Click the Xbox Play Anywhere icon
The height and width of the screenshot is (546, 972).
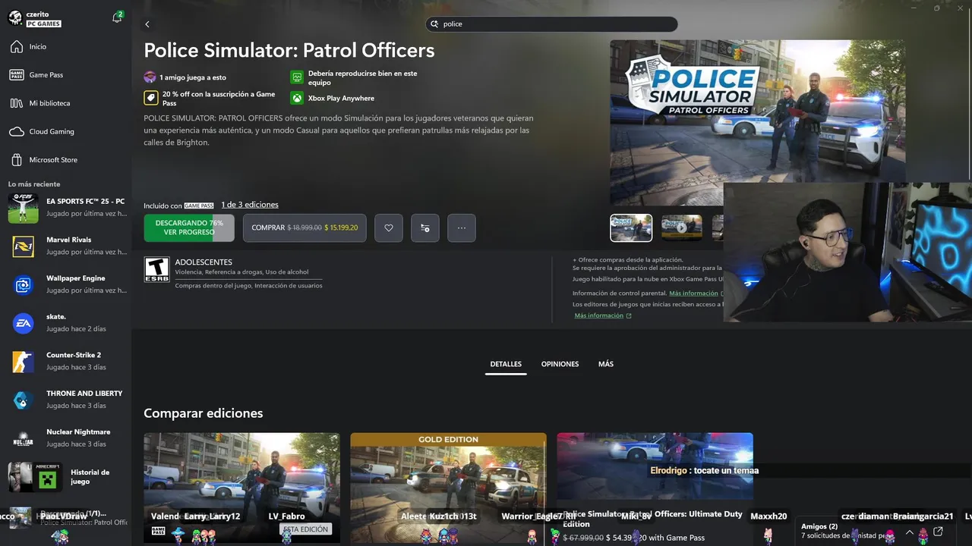297,98
